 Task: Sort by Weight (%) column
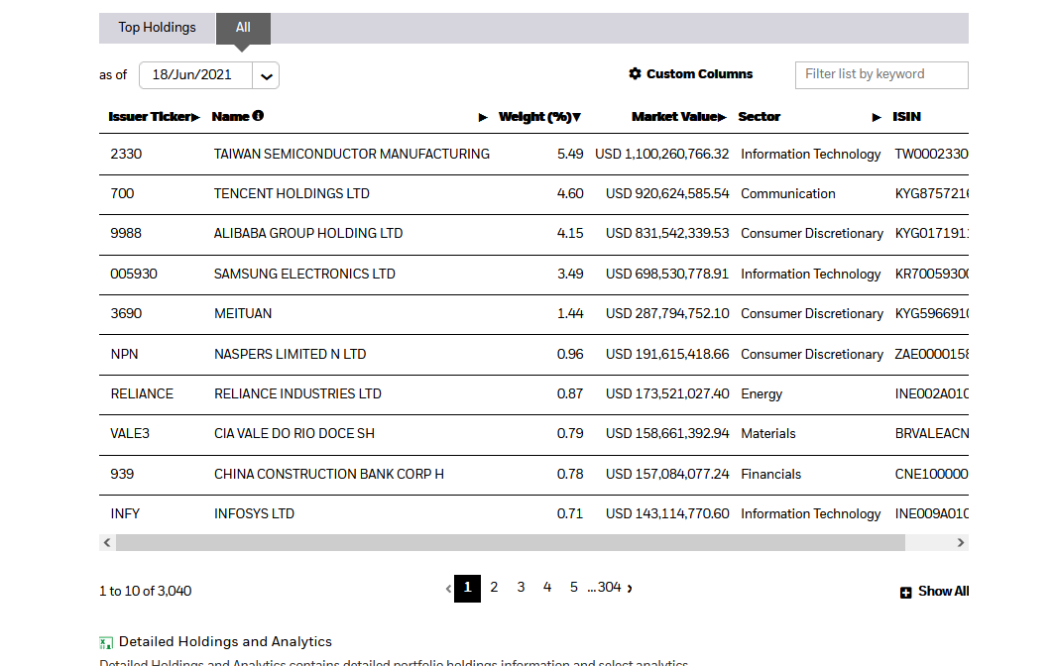(539, 117)
